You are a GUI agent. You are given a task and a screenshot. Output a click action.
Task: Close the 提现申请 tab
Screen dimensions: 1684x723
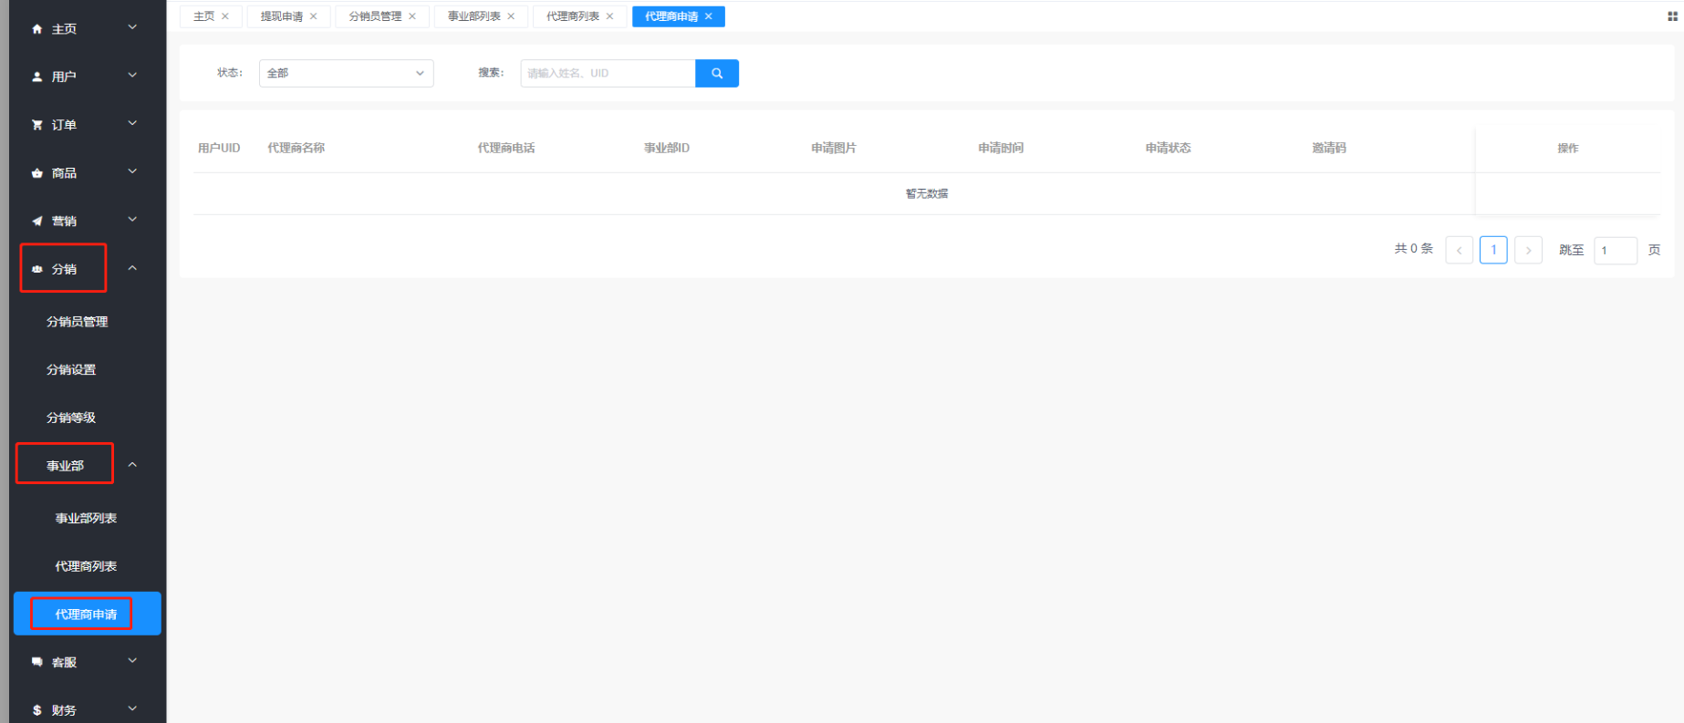tap(314, 16)
